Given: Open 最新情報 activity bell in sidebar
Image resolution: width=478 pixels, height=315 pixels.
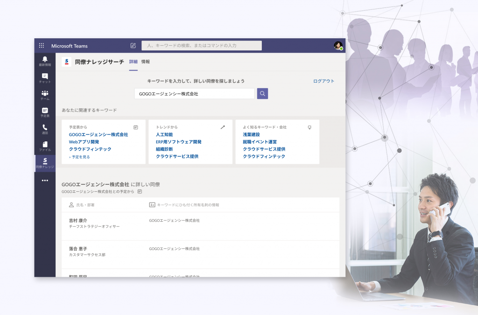Looking at the screenshot, I should point(45,61).
